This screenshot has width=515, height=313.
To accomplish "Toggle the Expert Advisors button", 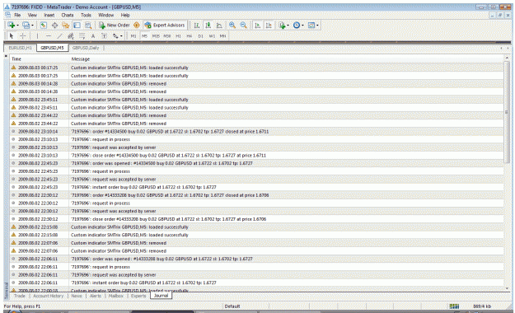I will point(165,26).
